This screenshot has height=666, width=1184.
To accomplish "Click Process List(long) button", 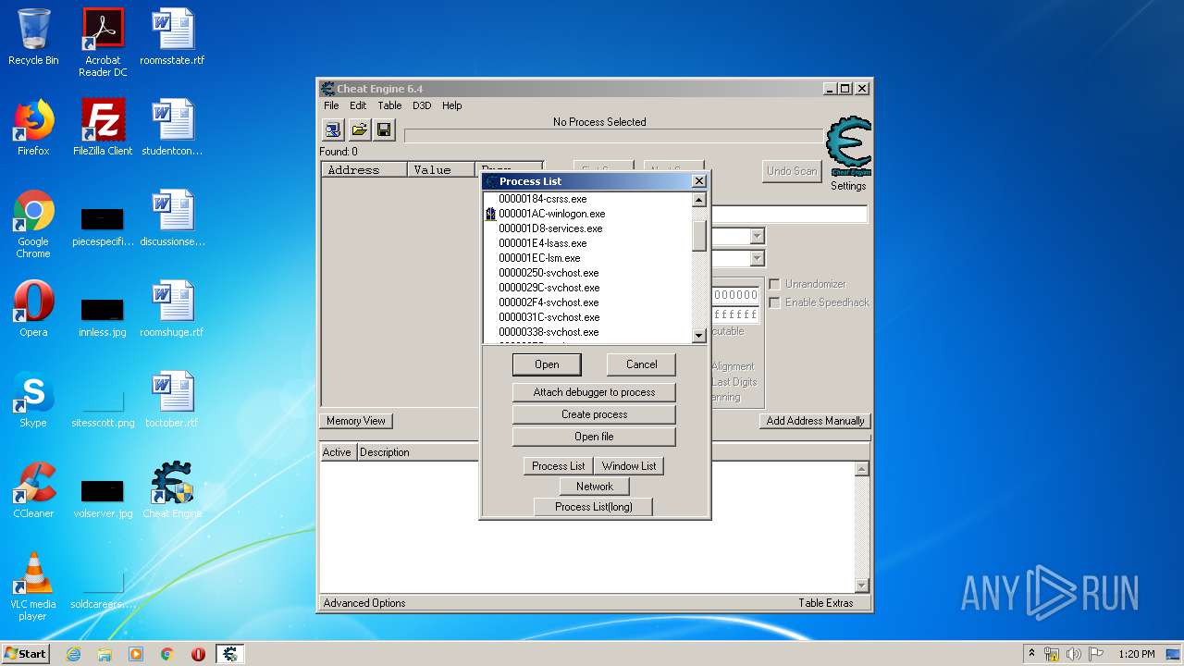I will click(x=594, y=507).
